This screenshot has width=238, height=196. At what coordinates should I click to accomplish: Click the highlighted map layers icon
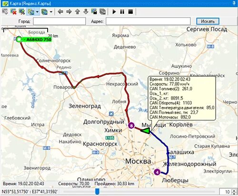pos(31,12)
